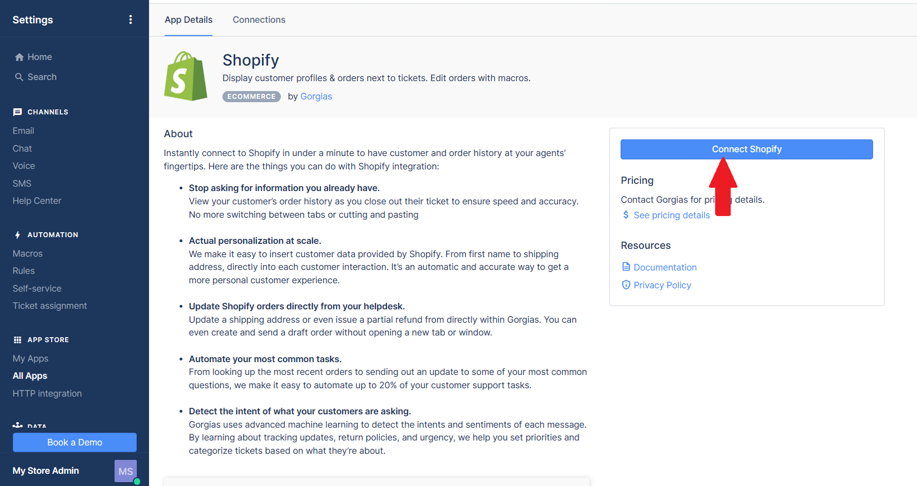Click the Home house icon
Image resolution: width=917 pixels, height=486 pixels.
tap(19, 57)
